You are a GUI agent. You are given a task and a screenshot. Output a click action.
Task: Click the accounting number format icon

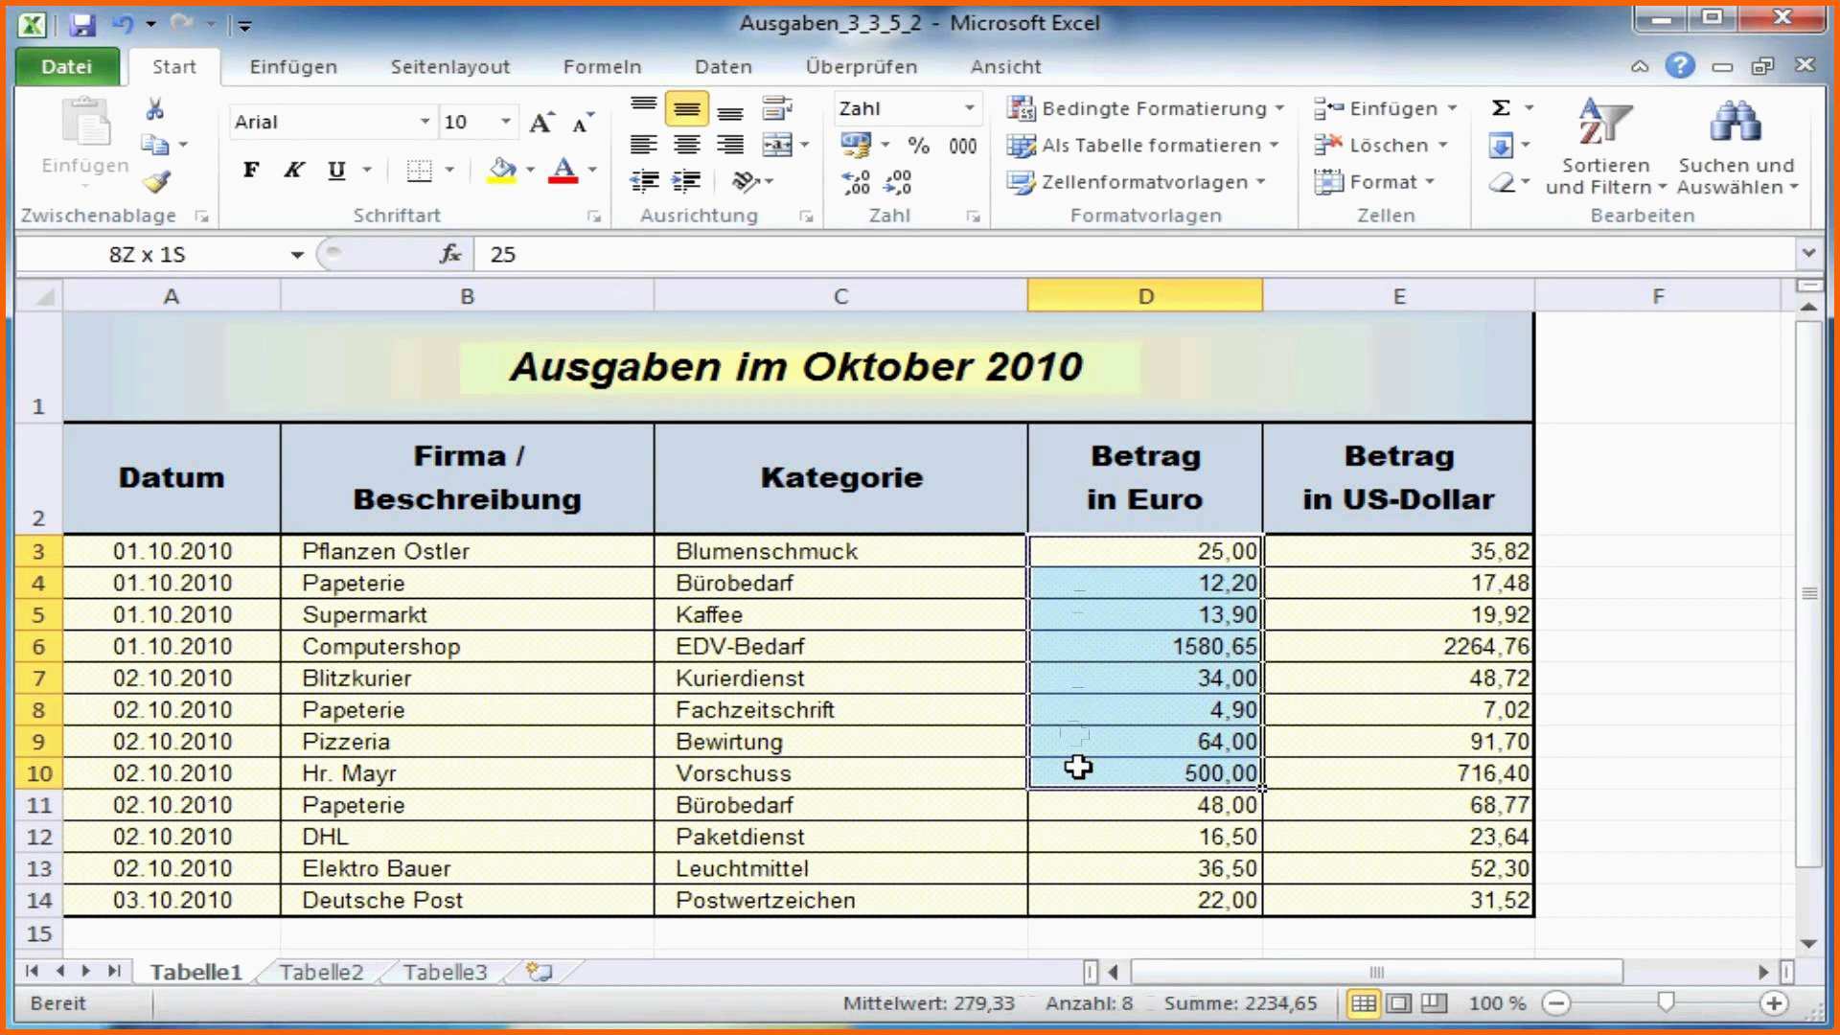point(854,145)
